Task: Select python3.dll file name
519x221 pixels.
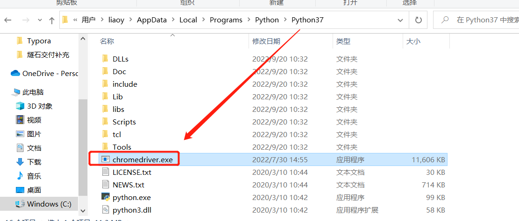Action: [132, 210]
